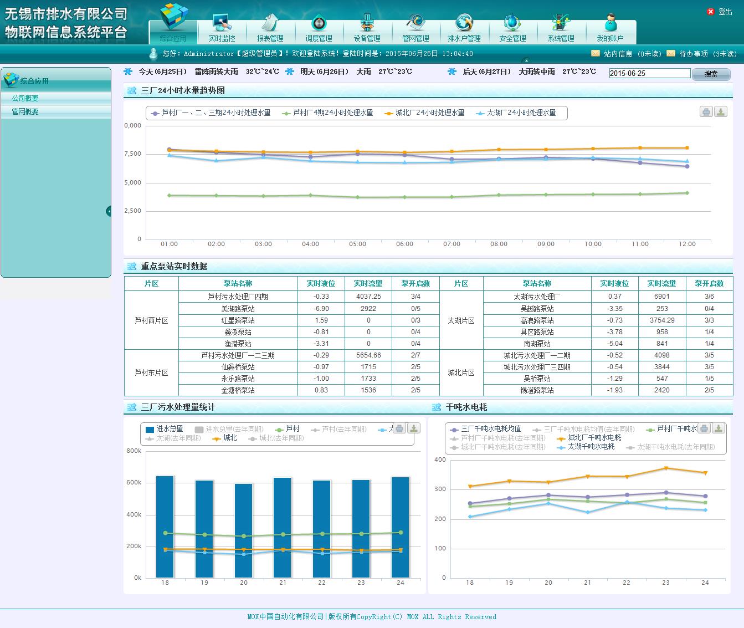
Task: Toggle 太湖千吨水电耗 legend series
Action: pyautogui.click(x=586, y=447)
